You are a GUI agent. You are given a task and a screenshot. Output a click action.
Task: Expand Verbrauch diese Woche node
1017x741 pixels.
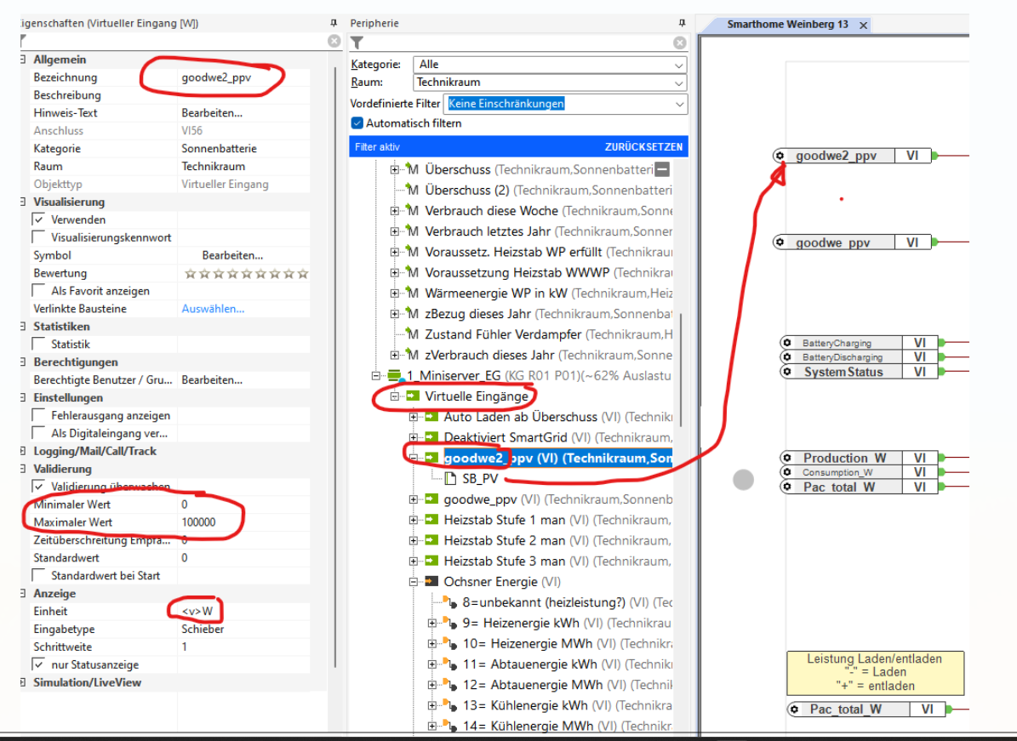pos(394,211)
